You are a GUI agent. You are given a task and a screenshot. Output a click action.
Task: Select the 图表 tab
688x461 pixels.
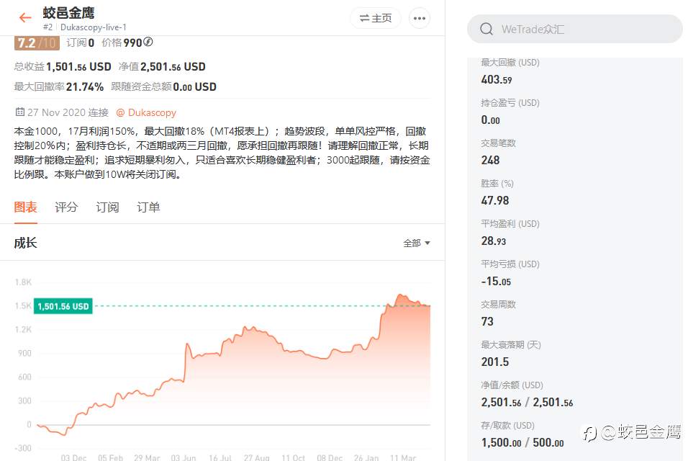25,207
